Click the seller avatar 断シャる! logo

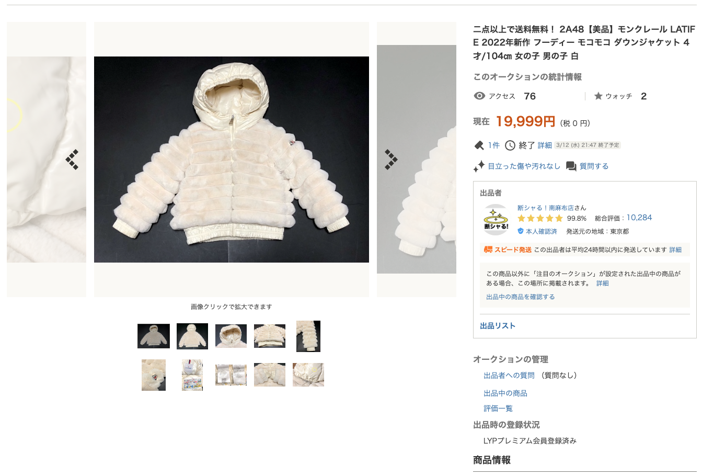point(496,220)
